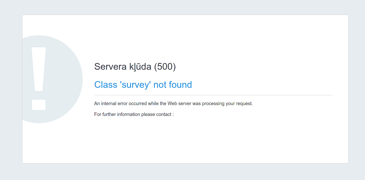Click the "For further information please contact" line
365x180 pixels.
134,114
